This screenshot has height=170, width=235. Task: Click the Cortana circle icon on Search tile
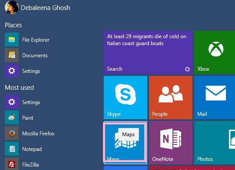[187, 69]
